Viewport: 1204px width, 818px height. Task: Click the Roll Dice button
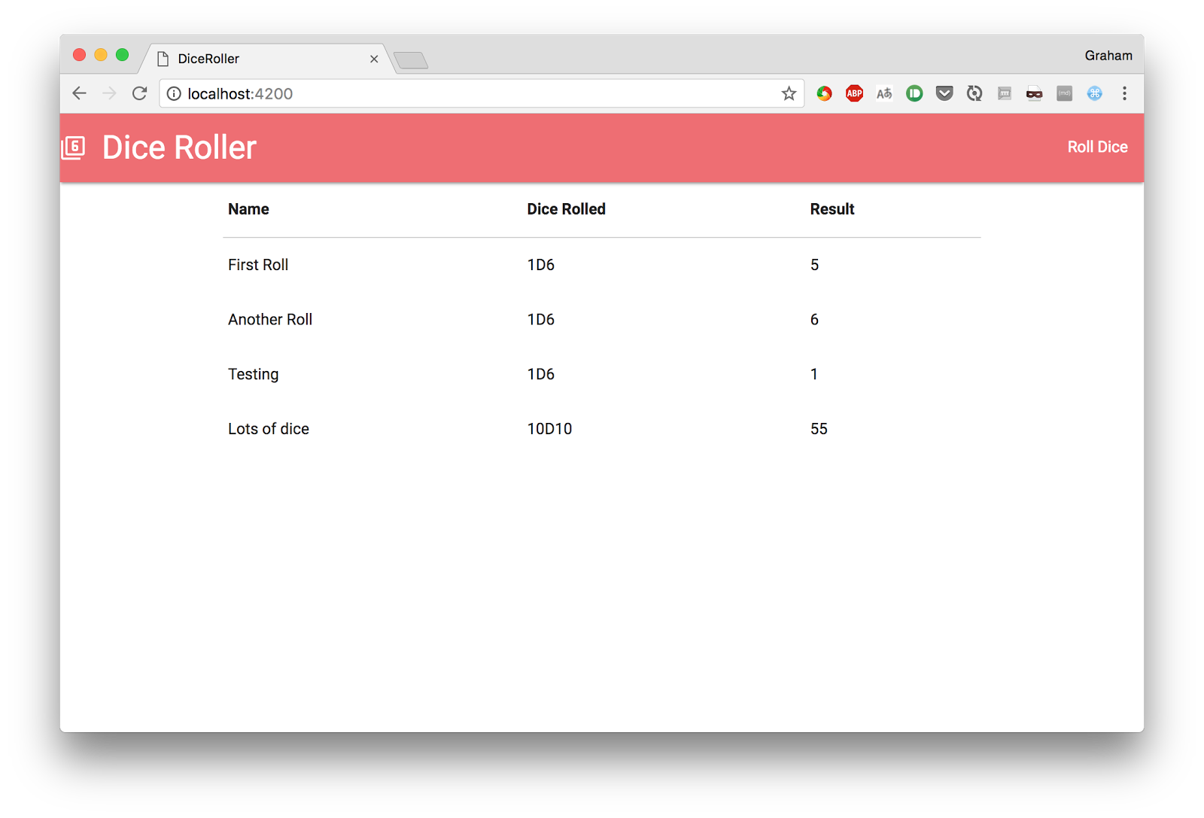[x=1097, y=147]
